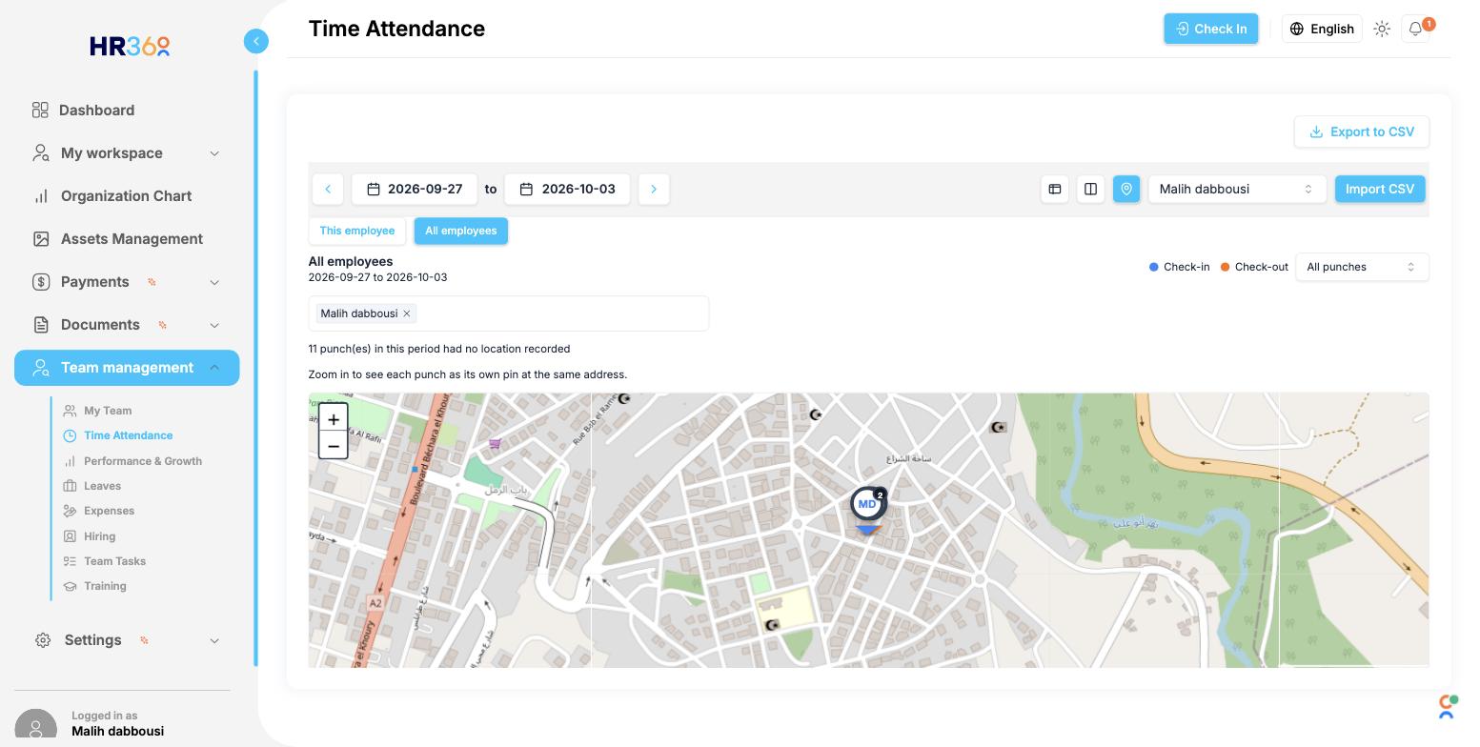Click the HR360 logo
Viewport: 1480px width, 747px height.
130,46
